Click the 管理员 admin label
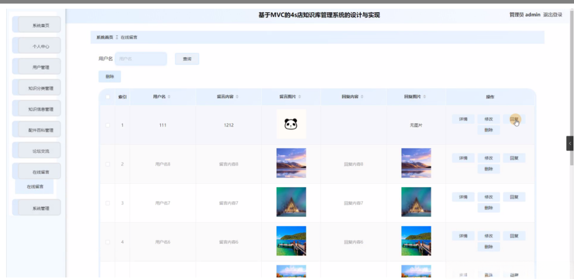The height and width of the screenshot is (279, 574). tap(525, 15)
